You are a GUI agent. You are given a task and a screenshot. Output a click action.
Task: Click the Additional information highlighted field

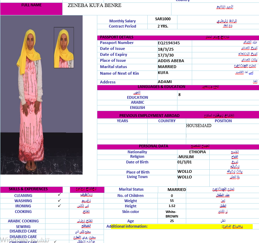coord(182,226)
